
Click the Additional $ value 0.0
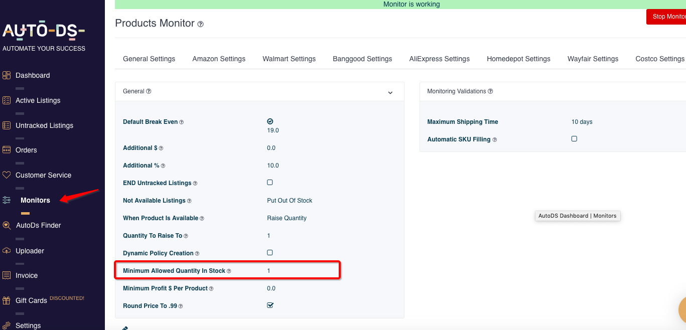[271, 148]
